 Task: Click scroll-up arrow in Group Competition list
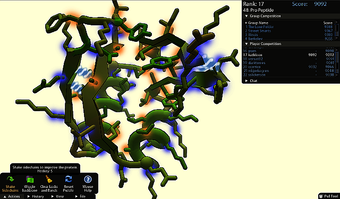coord(337,22)
